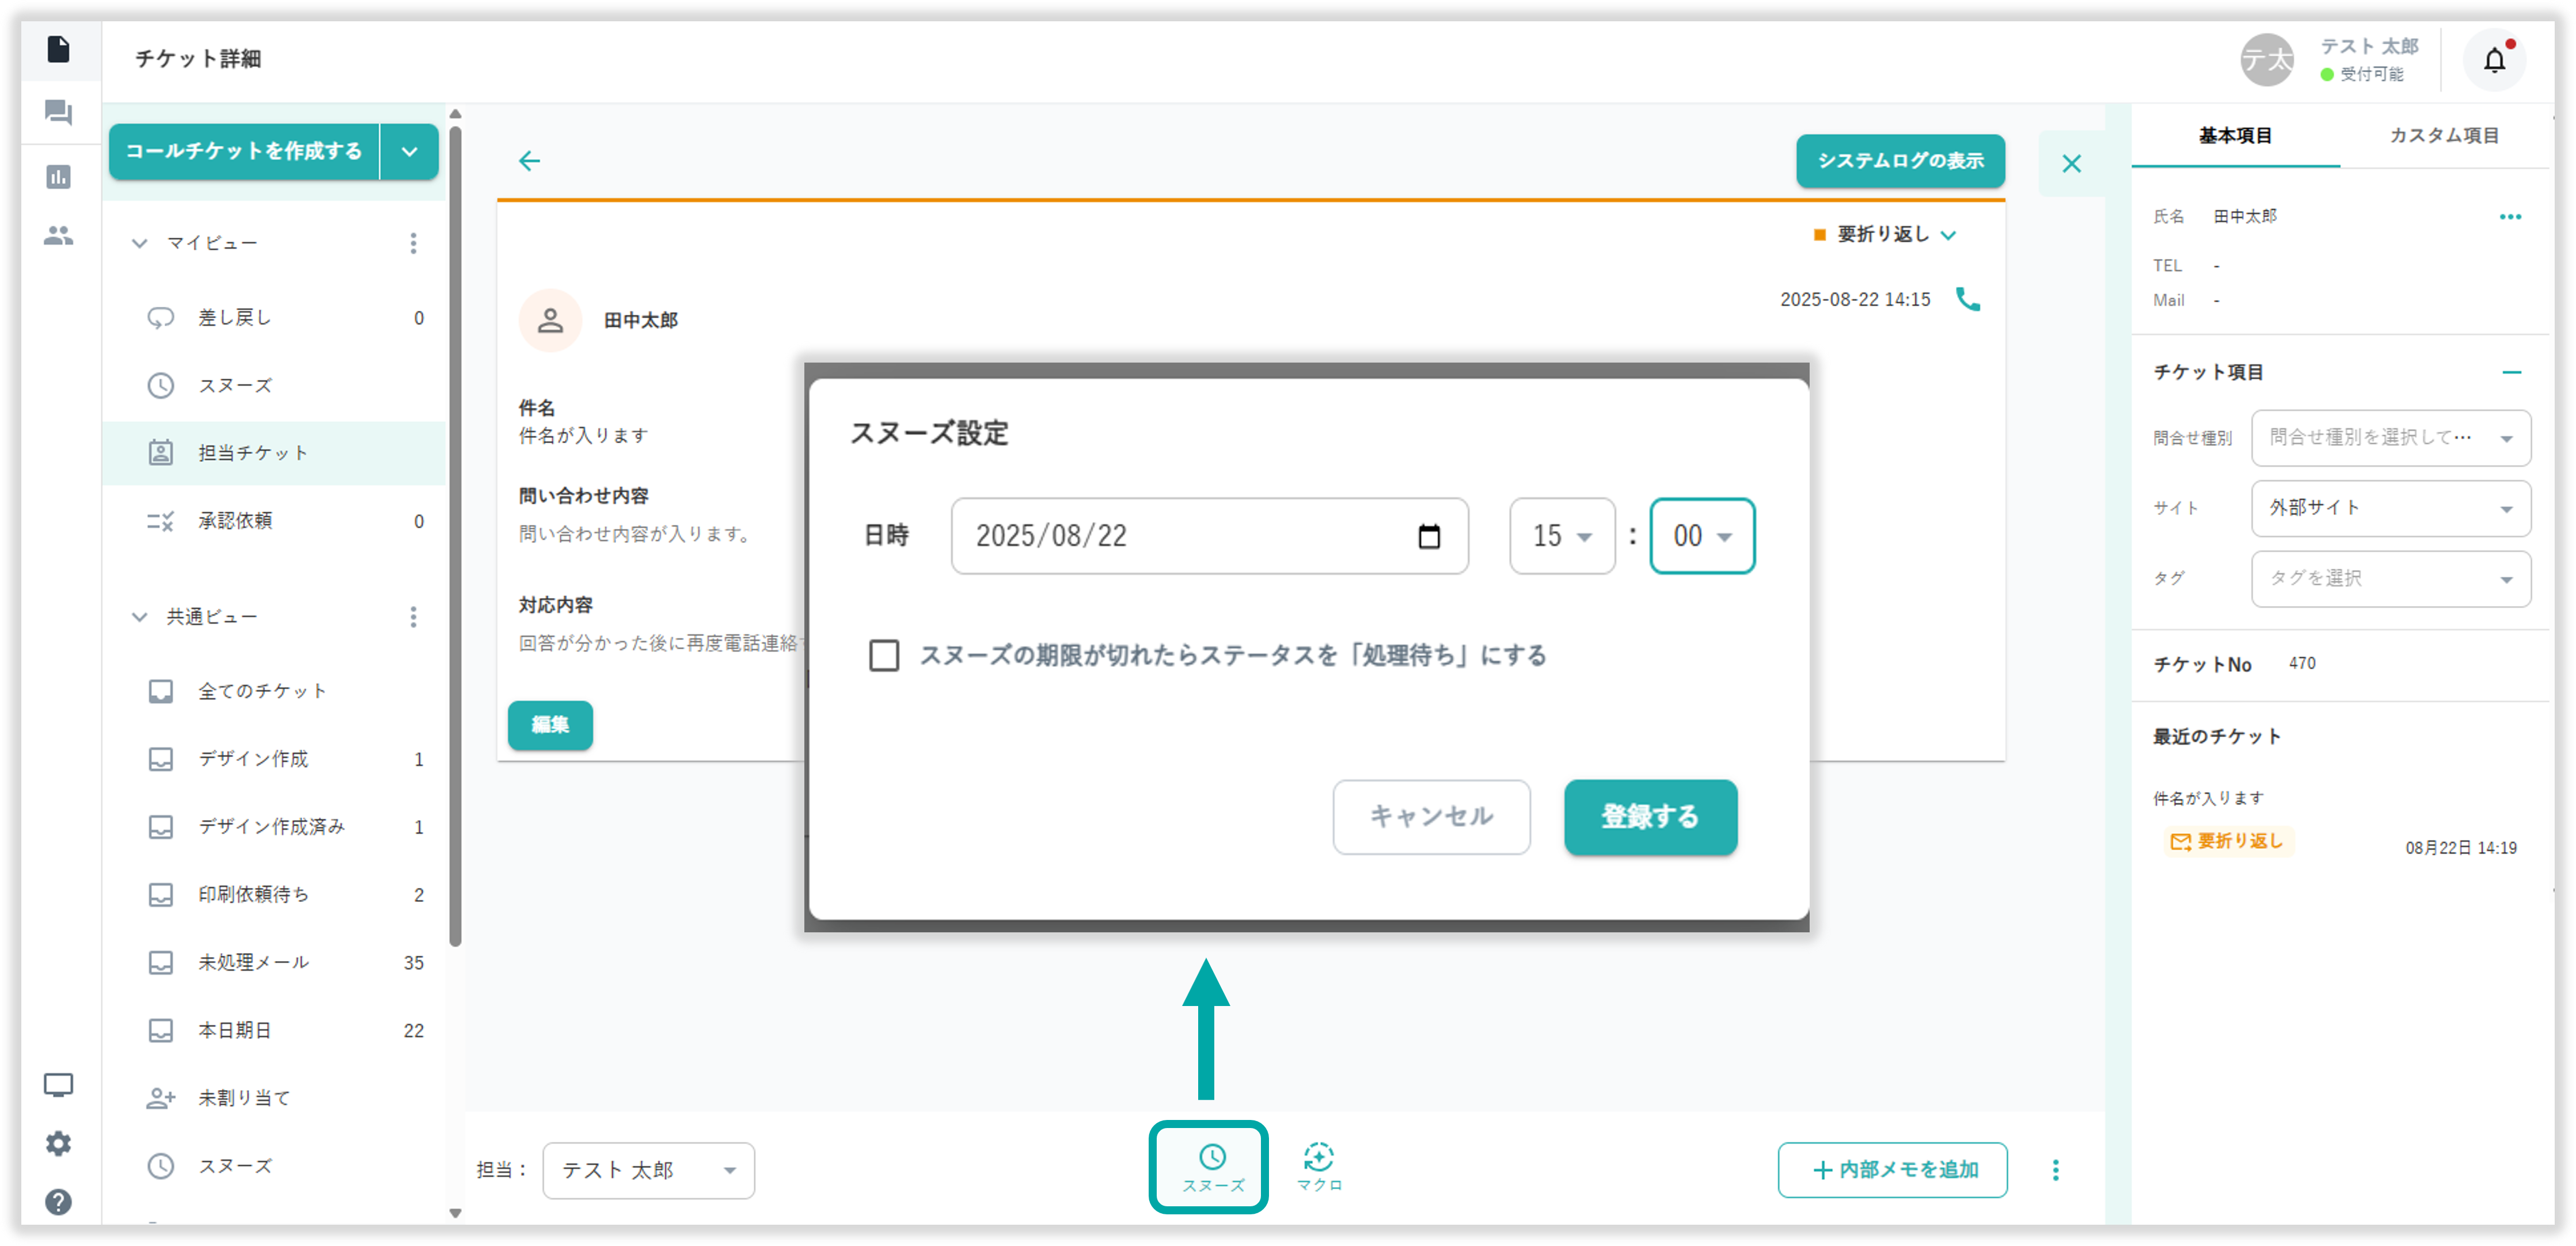Open the help question mark icon
The image size is (2576, 1246).
click(x=58, y=1202)
